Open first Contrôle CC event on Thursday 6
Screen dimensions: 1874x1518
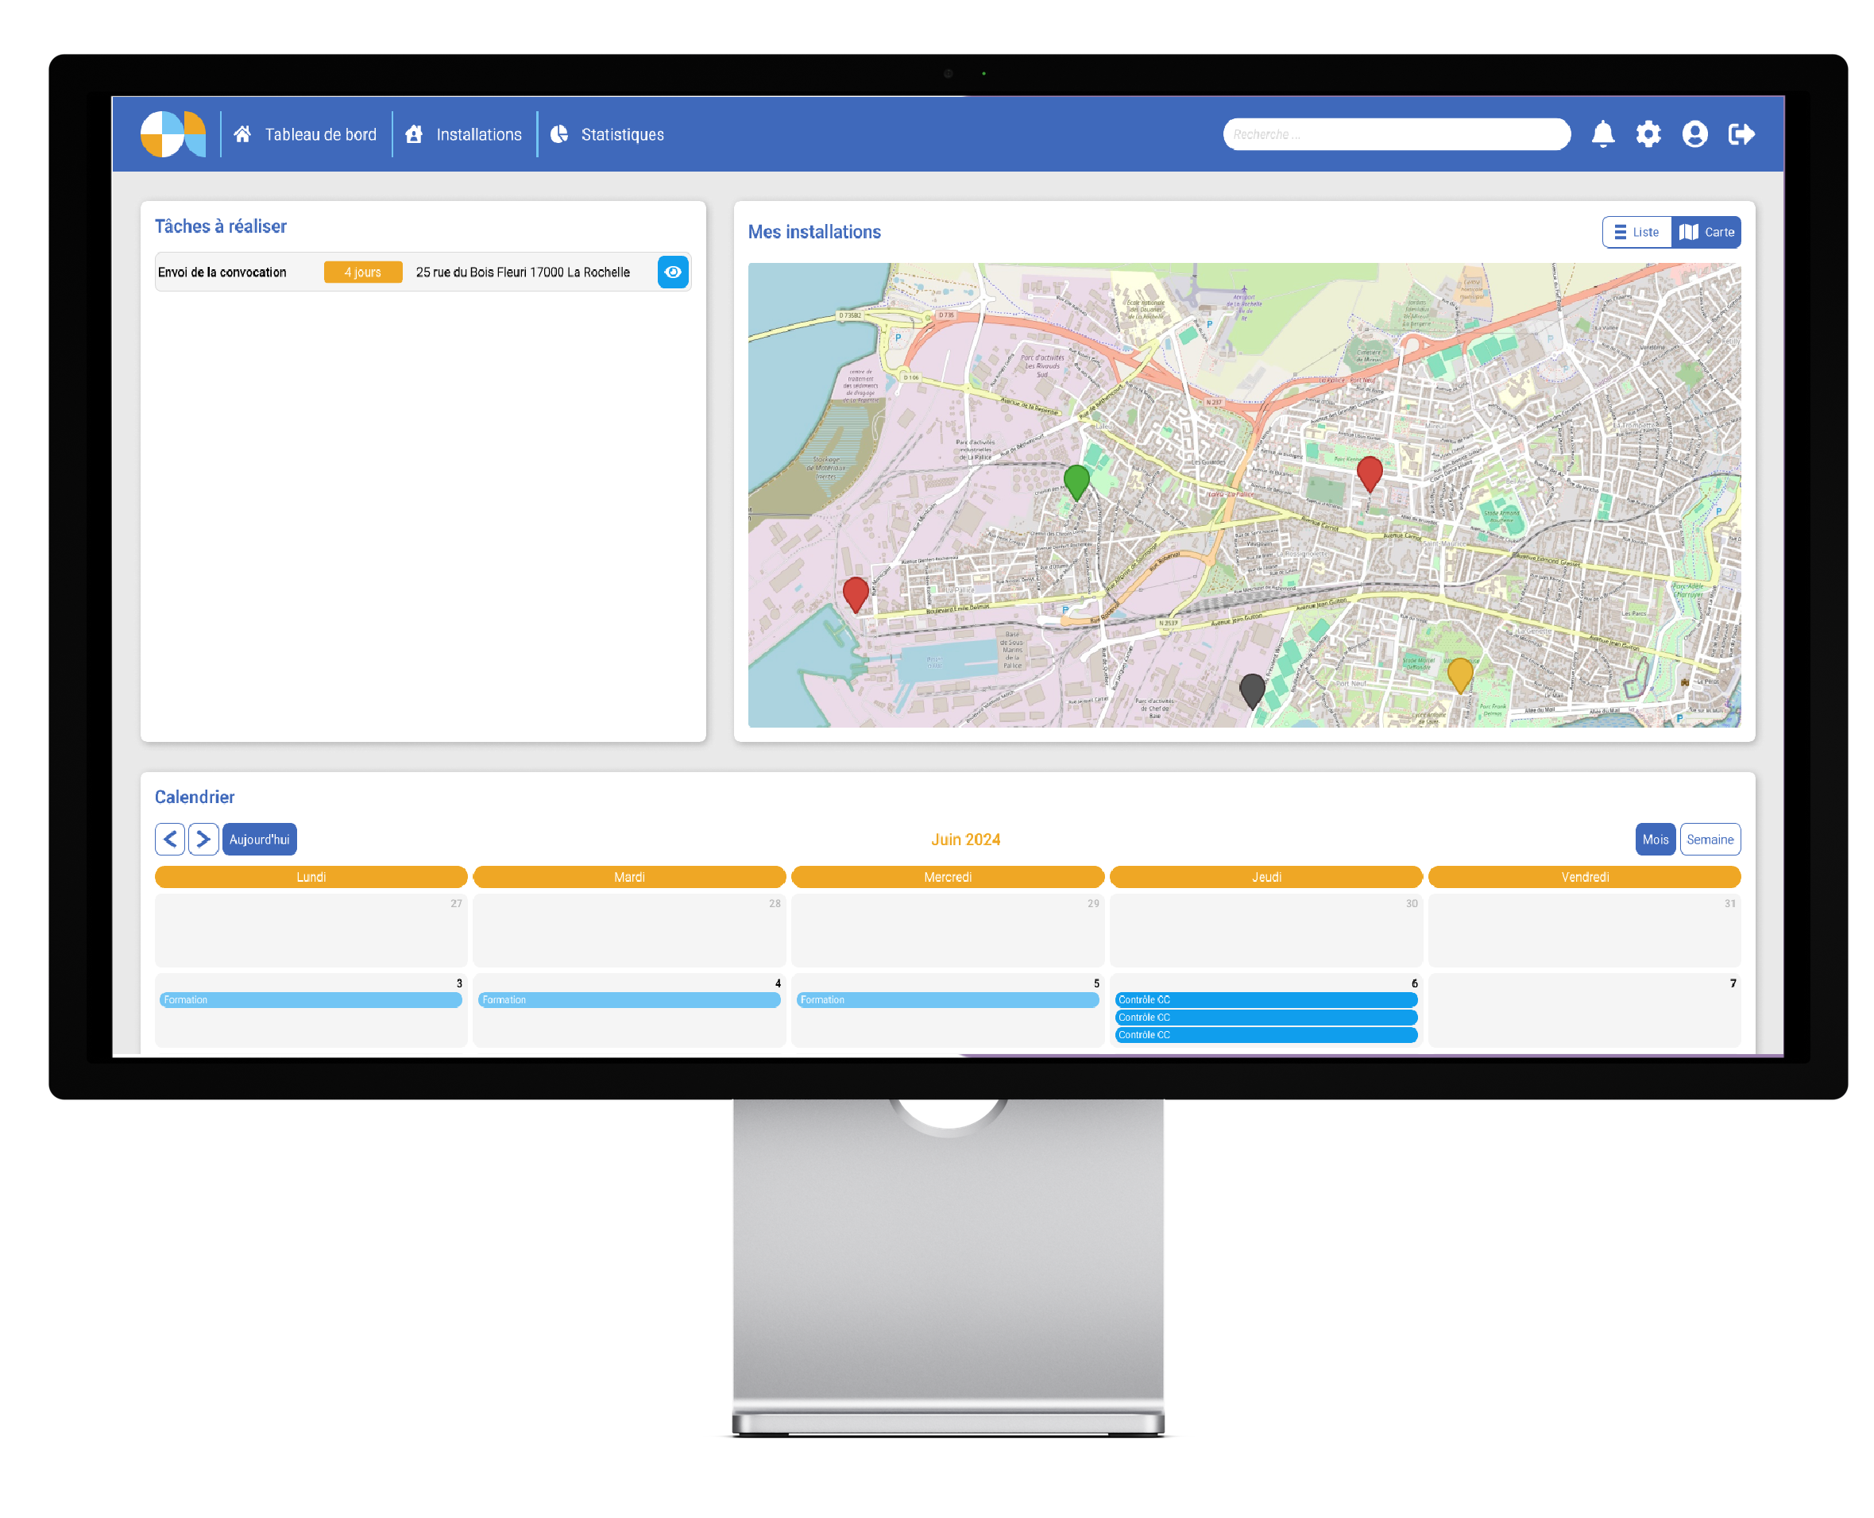(1265, 998)
